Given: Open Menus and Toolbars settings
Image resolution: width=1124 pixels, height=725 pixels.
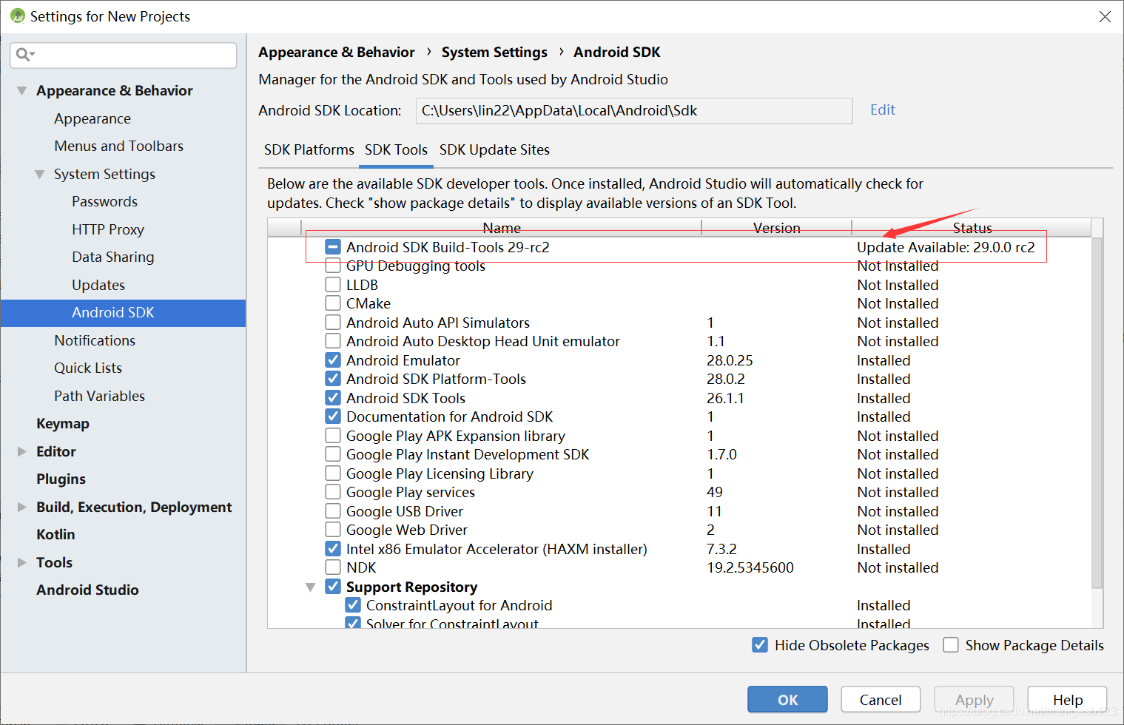Looking at the screenshot, I should pyautogui.click(x=118, y=146).
